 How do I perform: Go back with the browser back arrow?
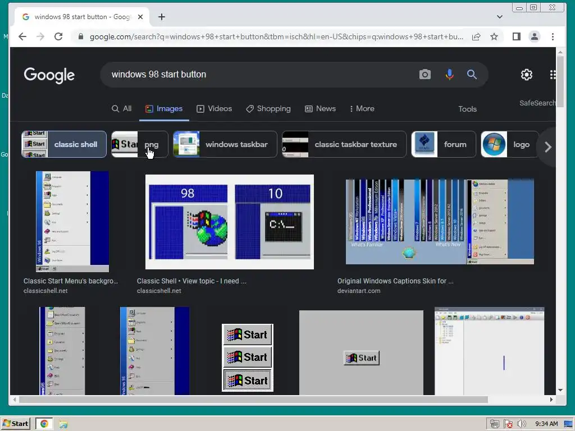point(22,36)
